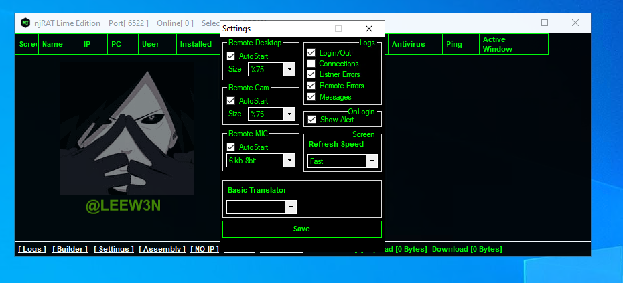623x283 pixels.
Task: Open the Refresh Speed dropdown
Action: coord(371,161)
